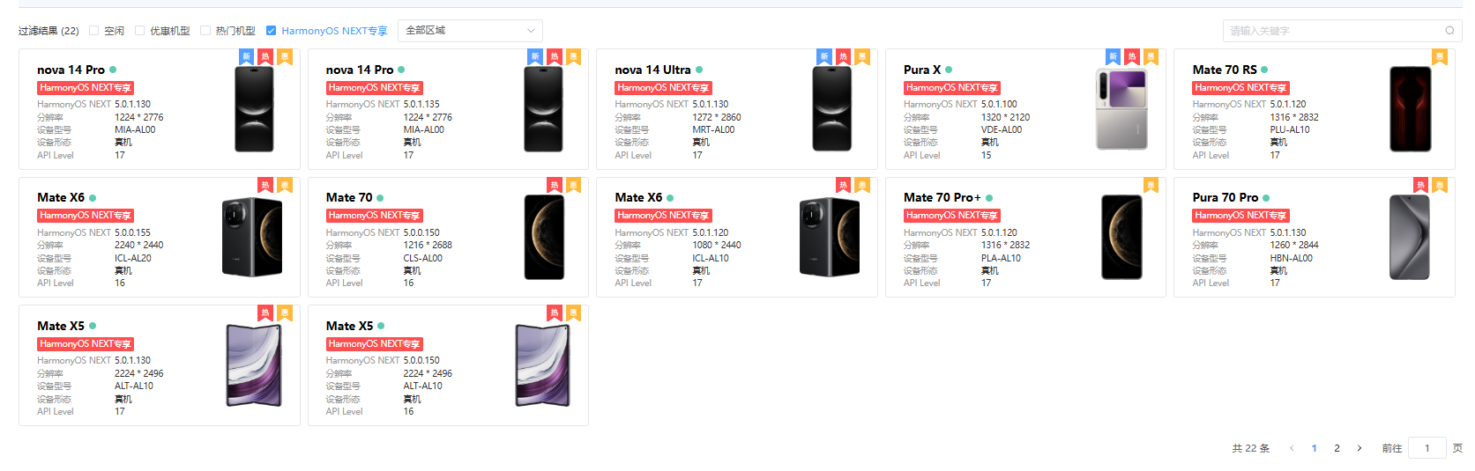Viewport: 1475px width, 471px height.
Task: Click the search magnifier icon in keyword field
Action: click(x=1449, y=31)
